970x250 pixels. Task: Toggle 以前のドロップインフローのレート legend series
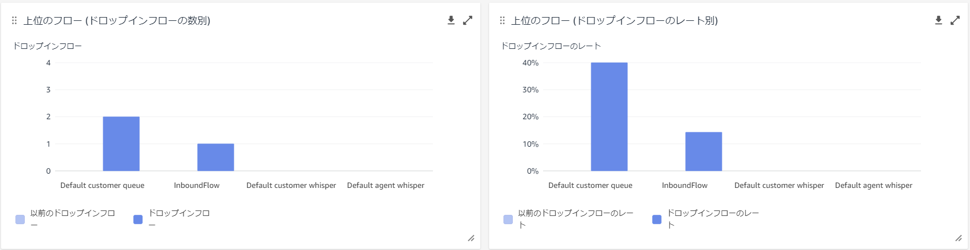tap(570, 219)
